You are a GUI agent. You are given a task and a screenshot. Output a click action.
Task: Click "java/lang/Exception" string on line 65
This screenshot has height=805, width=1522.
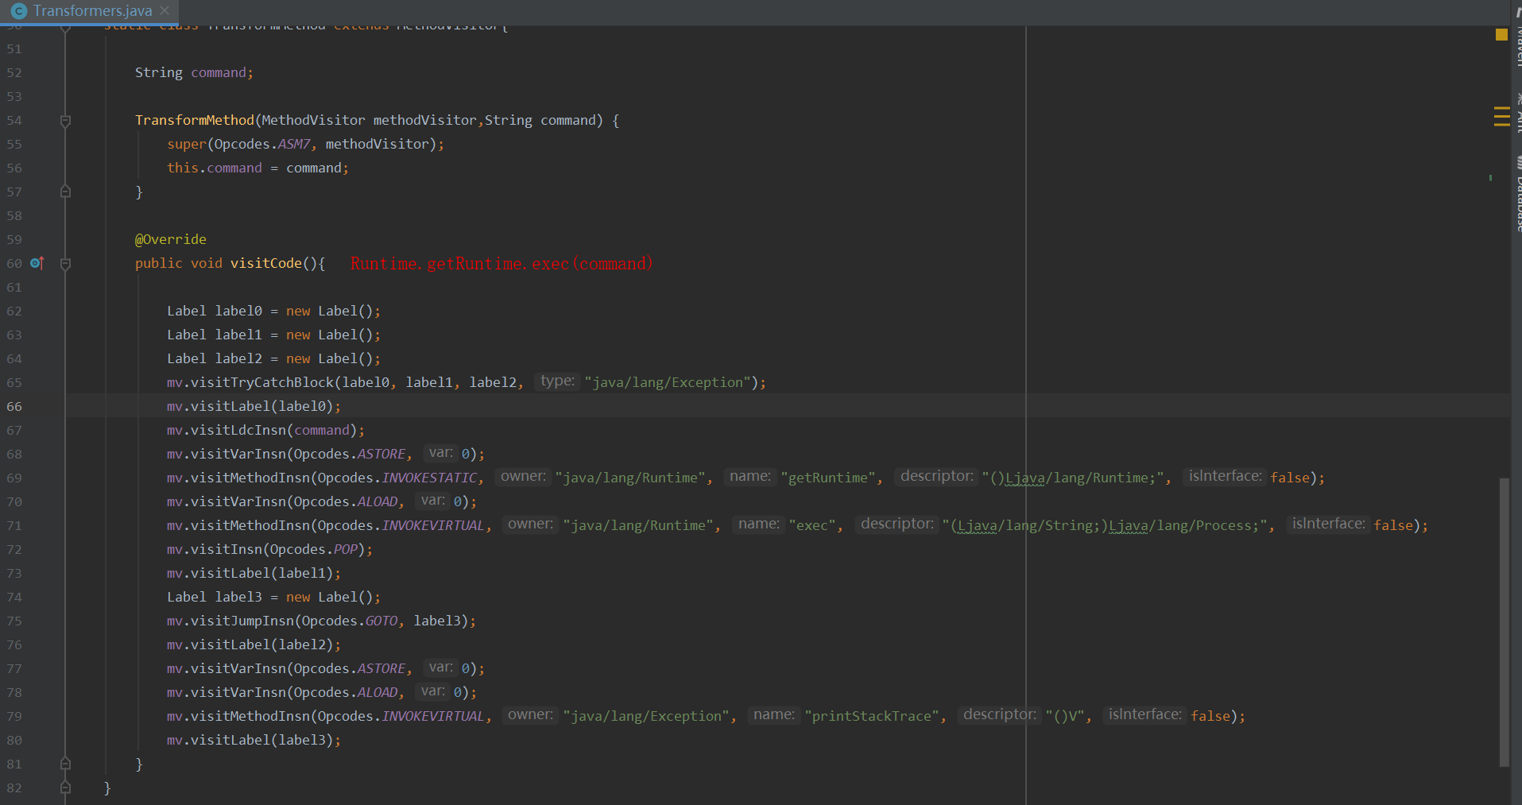point(668,382)
